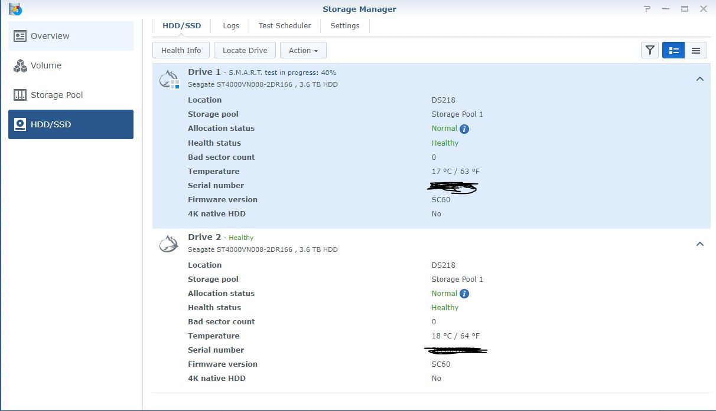Image resolution: width=716 pixels, height=411 pixels.
Task: Click the filter funnel icon
Action: tap(649, 50)
